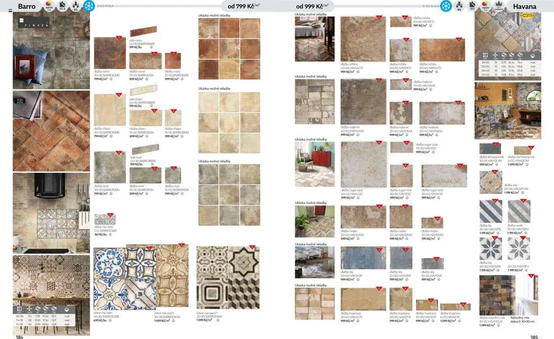Click the blue frost-resistance snowflake beside Barro
This screenshot has height=339, width=554.
coord(89,6)
